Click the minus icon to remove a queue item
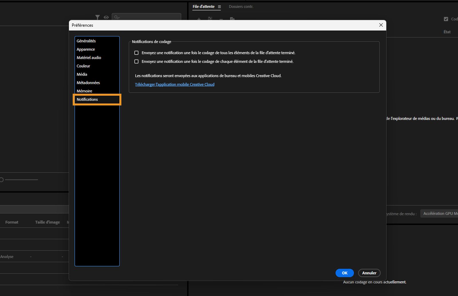Image resolution: width=458 pixels, height=296 pixels. pyautogui.click(x=221, y=19)
